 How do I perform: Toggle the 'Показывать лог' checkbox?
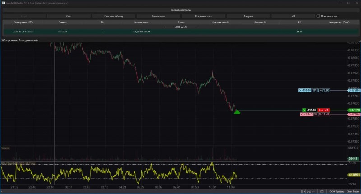(x=318, y=16)
